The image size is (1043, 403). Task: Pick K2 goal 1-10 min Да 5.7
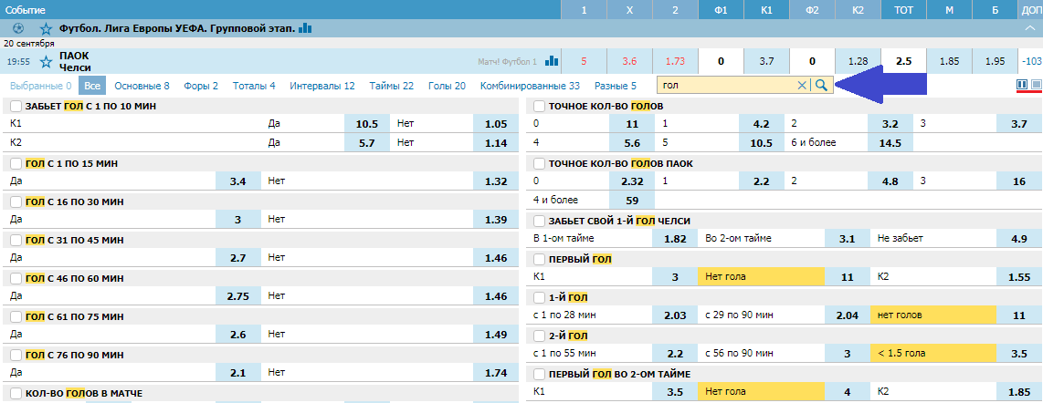click(367, 142)
